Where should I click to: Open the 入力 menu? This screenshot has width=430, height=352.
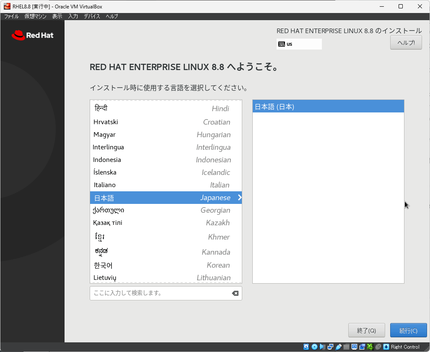click(73, 16)
